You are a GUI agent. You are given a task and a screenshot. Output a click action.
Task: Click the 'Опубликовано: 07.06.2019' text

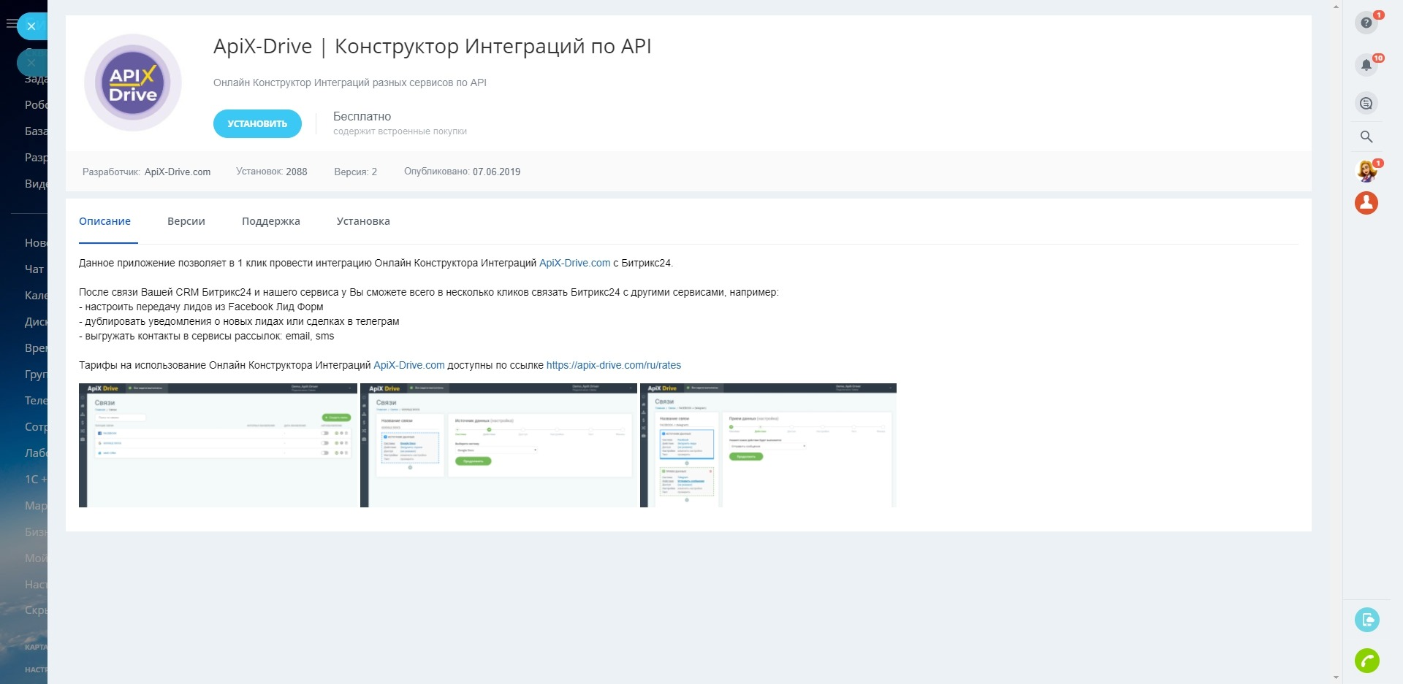[462, 172]
